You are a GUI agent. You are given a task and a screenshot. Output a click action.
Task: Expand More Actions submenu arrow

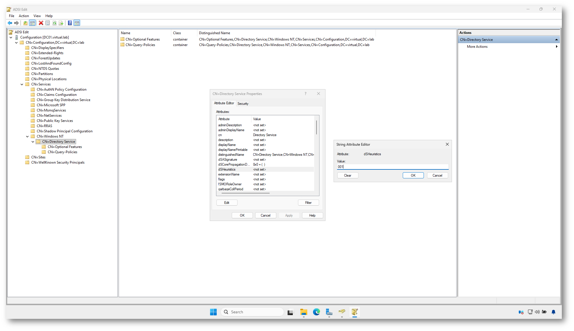[x=557, y=47]
